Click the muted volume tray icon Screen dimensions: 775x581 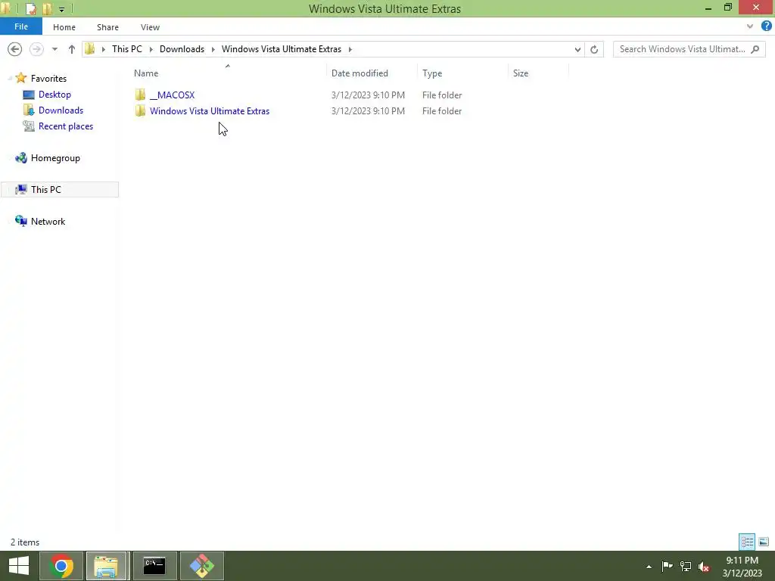pos(704,567)
